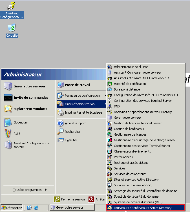The width and height of the screenshot is (190, 212).
Task: Click the Services gears icon
Action: [x=110, y=168]
